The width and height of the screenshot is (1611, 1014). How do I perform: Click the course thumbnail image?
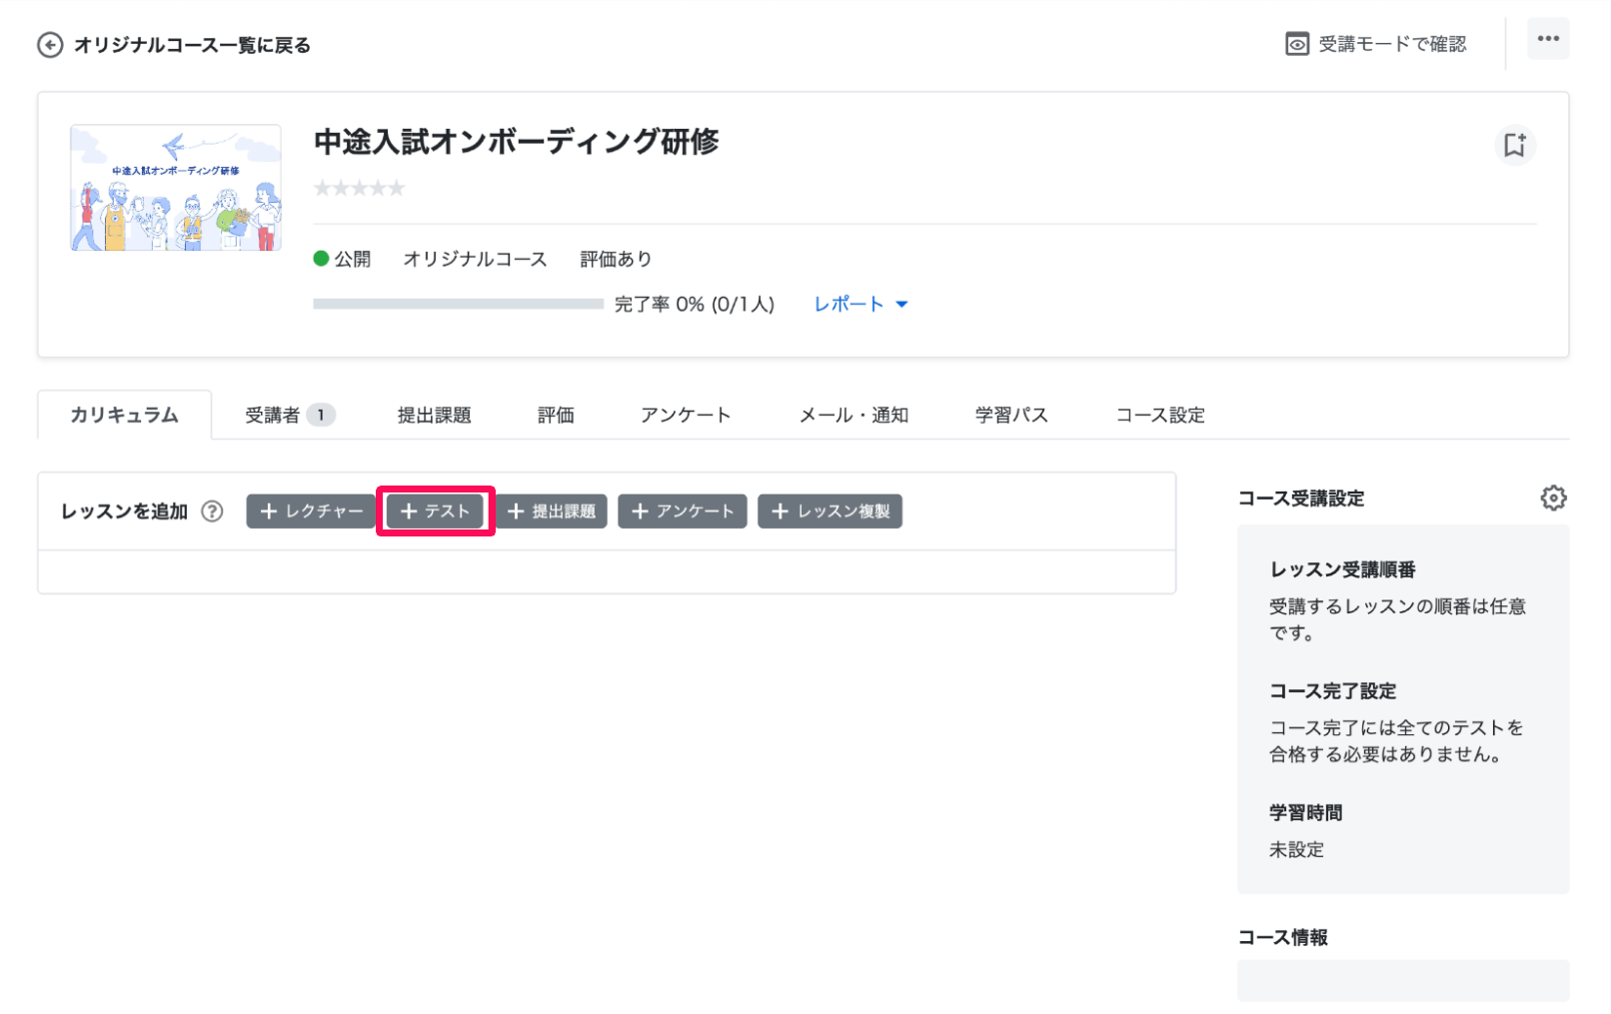click(176, 188)
